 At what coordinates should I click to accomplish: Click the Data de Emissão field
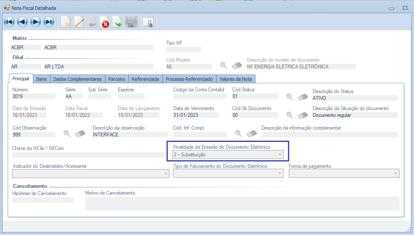tap(29, 115)
